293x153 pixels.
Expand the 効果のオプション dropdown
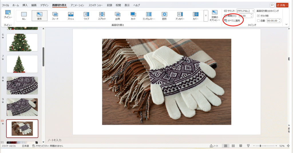click(214, 16)
